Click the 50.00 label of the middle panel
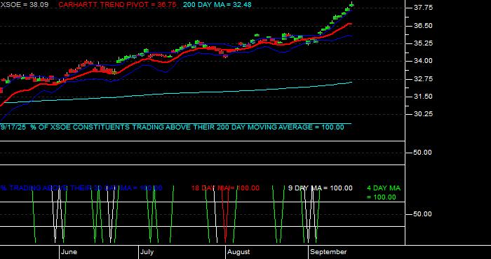Image resolution: width=491 pixels, height=259 pixels. point(423,153)
